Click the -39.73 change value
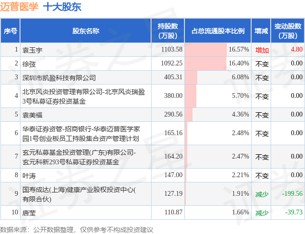Image resolution: width=305 pixels, height=234 pixels. [x=294, y=212]
